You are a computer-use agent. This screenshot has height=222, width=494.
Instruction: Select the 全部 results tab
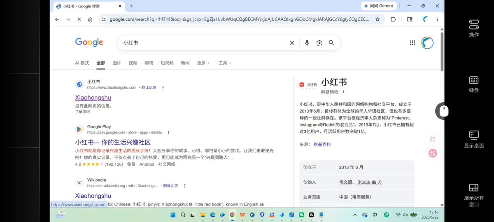[x=101, y=63]
